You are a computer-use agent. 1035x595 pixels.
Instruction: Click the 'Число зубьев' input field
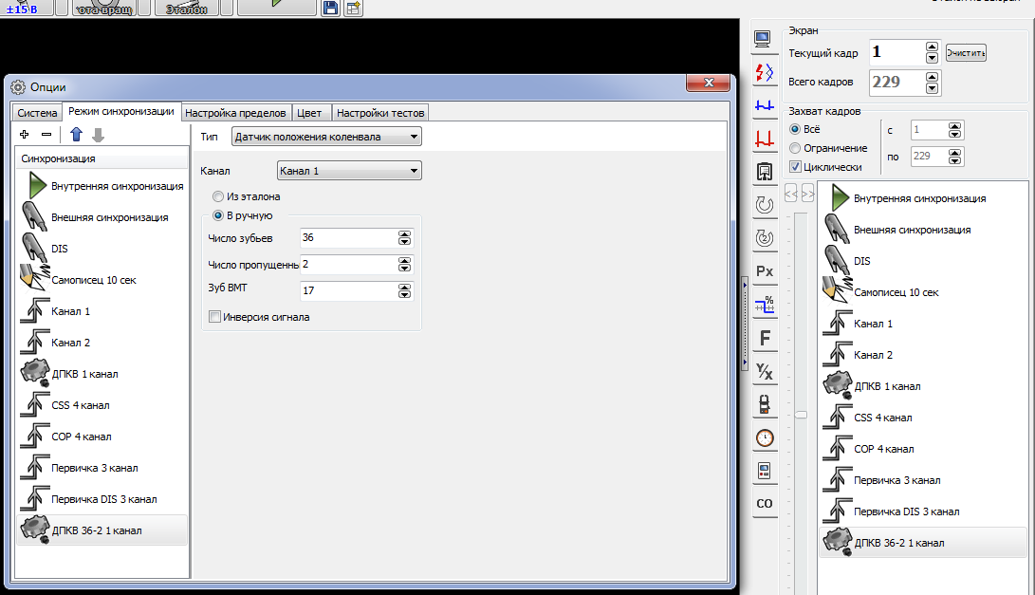click(348, 238)
